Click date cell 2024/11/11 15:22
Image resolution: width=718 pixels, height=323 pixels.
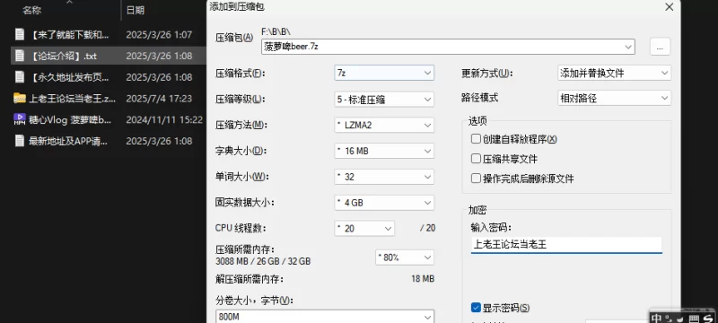[164, 119]
